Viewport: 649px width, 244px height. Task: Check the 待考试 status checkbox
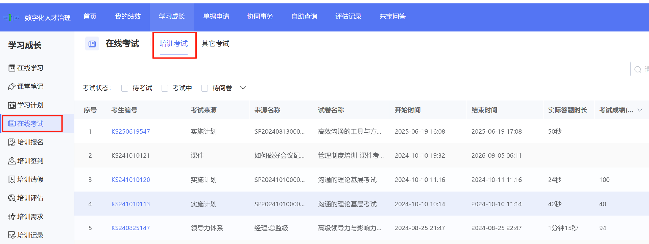tap(125, 88)
